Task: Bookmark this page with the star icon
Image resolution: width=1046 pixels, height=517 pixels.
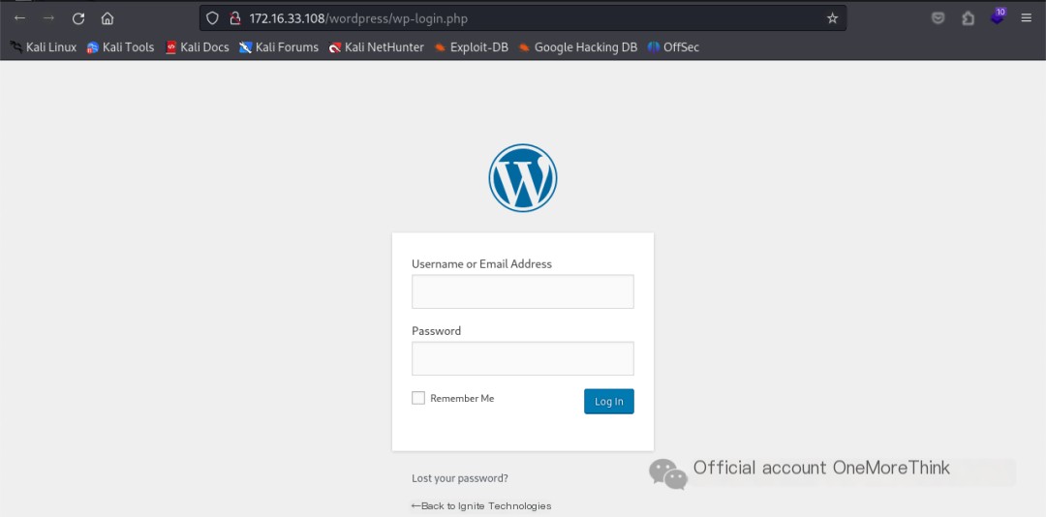Action: [x=832, y=18]
